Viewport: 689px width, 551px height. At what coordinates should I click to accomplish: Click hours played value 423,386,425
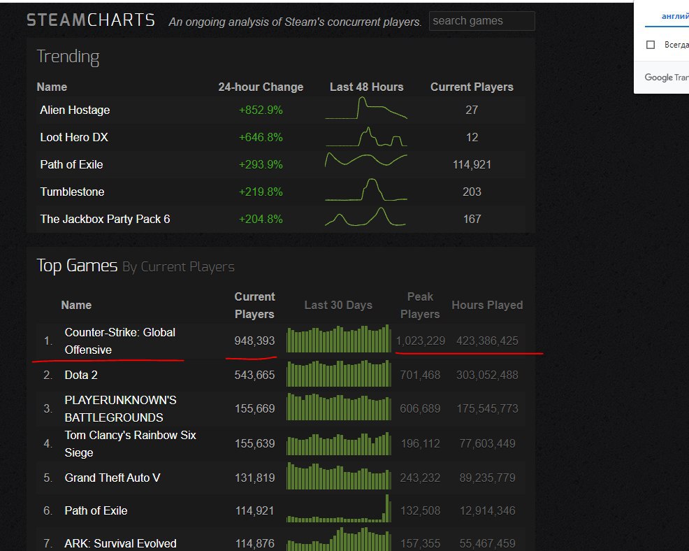coord(487,341)
